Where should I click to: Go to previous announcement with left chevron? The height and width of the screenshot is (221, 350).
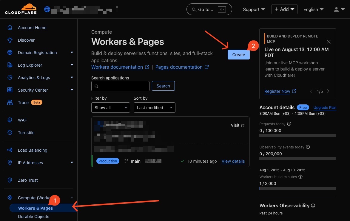click(x=312, y=91)
